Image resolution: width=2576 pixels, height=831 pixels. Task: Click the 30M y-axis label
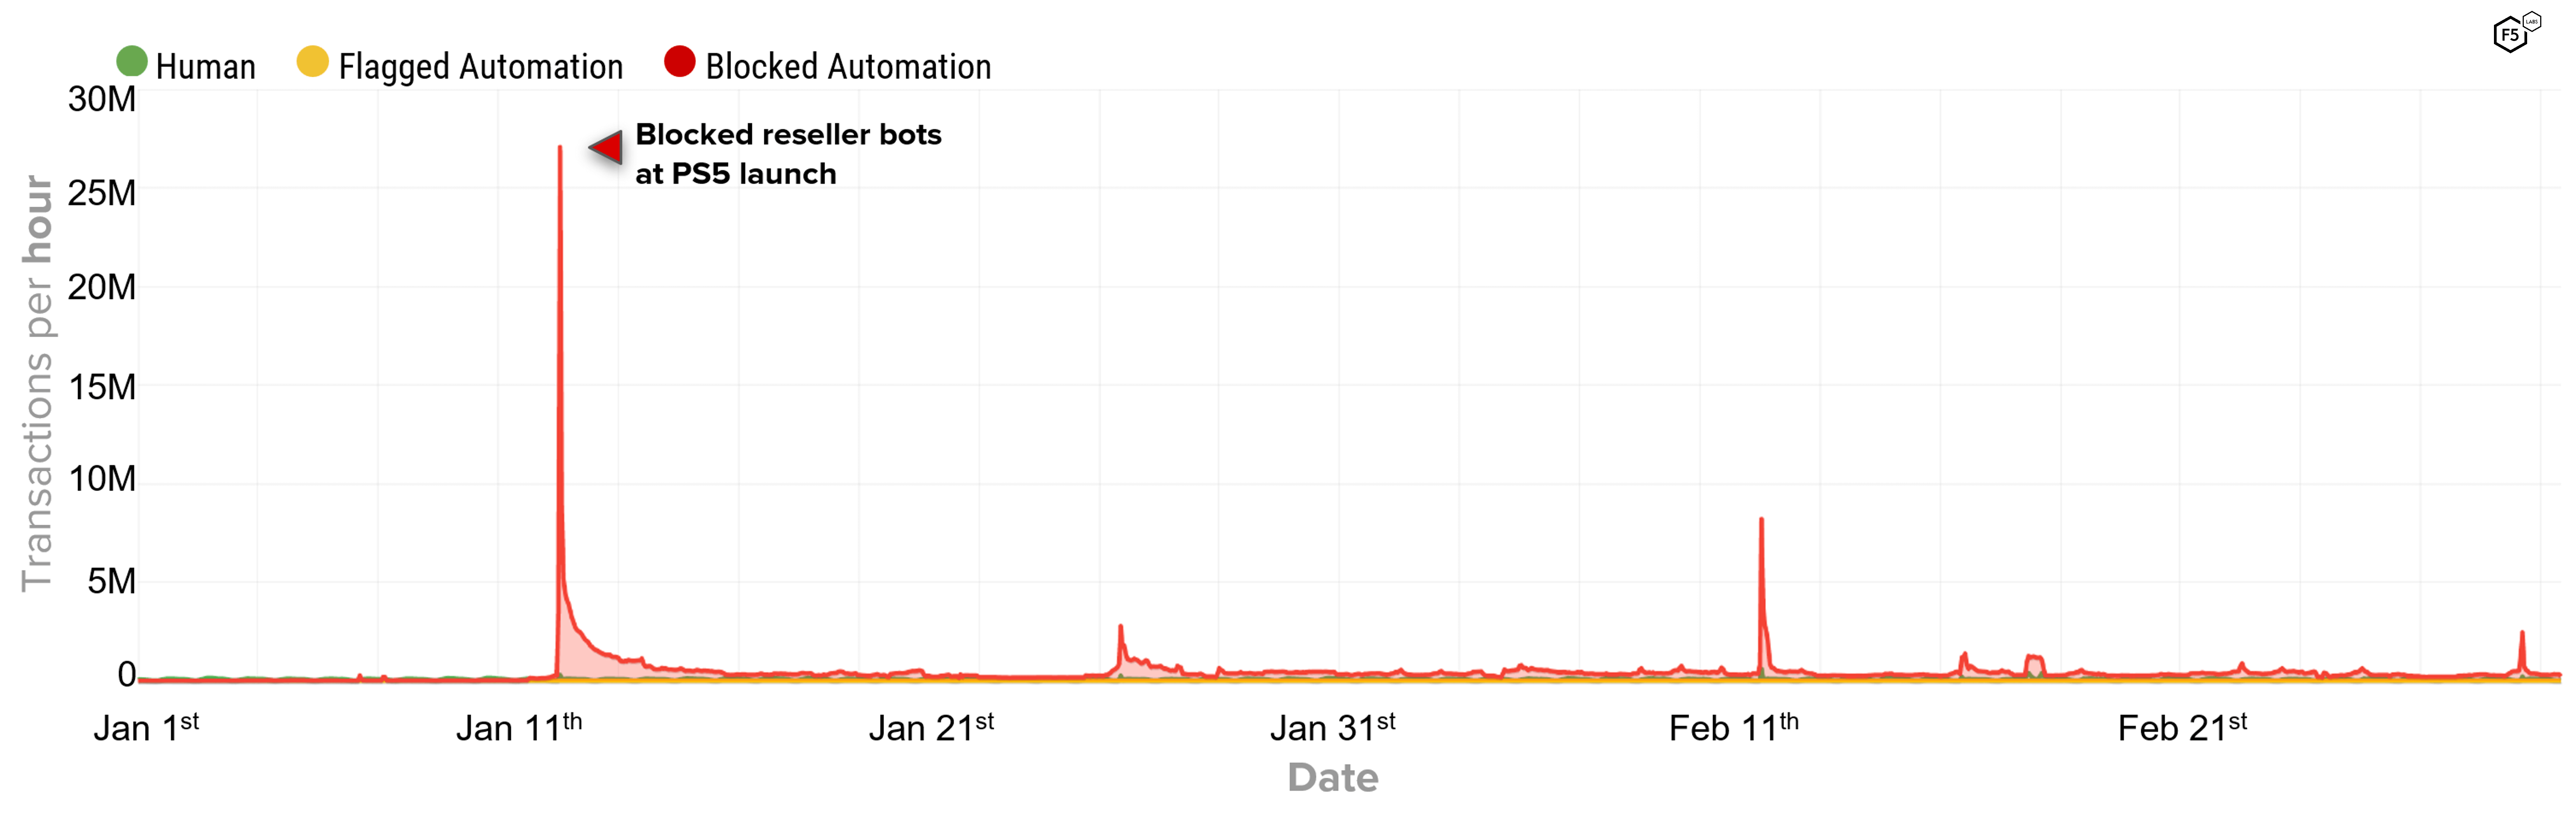point(102,99)
